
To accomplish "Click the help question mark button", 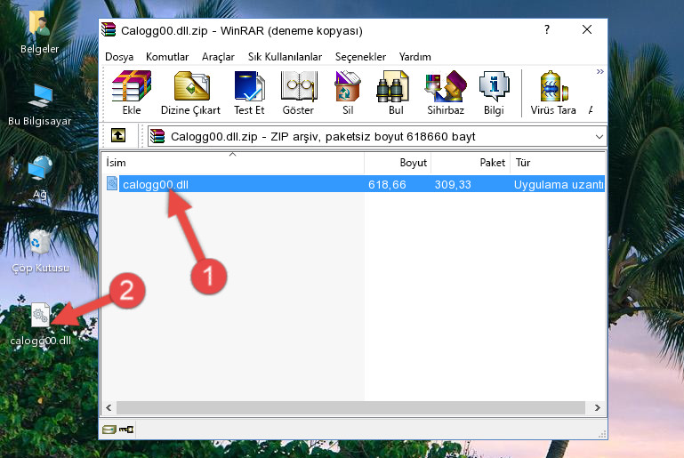I will click(547, 29).
